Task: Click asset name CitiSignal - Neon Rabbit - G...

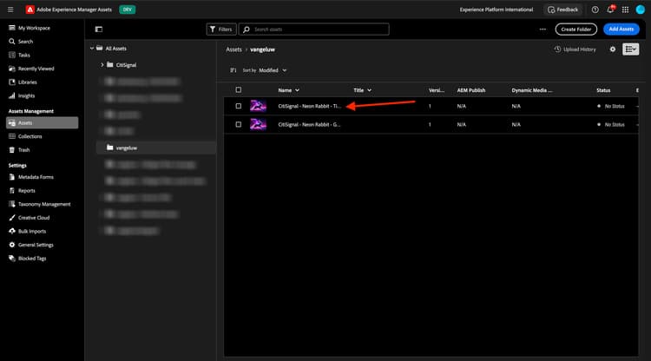Action: 309,124
